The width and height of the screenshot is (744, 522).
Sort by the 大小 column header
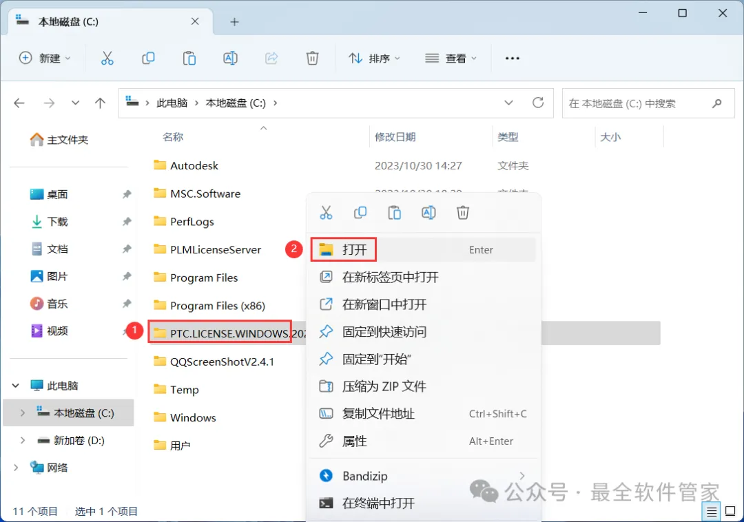pos(610,137)
